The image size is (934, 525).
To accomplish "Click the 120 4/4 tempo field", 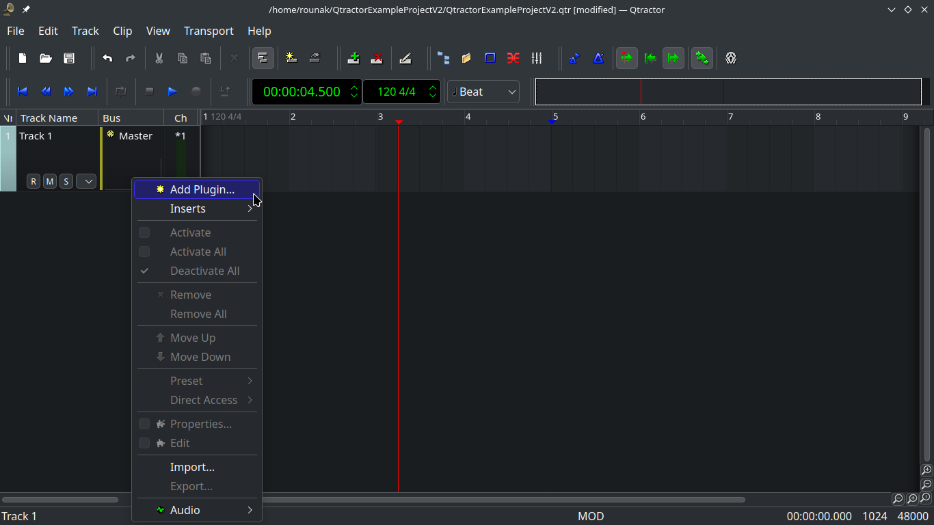I will point(396,92).
